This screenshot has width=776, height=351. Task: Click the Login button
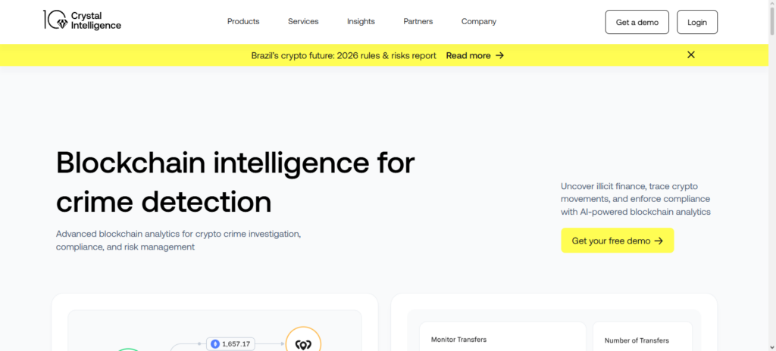pos(697,22)
